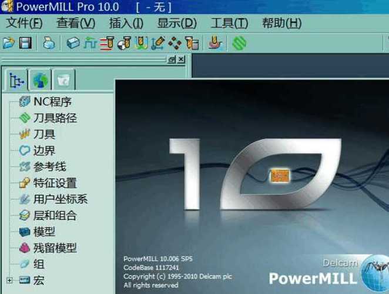Click the Feeds and Speeds icon
This screenshot has width=389, height=294.
90,43
